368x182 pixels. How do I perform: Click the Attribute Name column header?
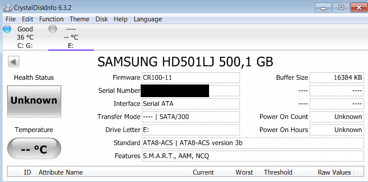(x=106, y=172)
